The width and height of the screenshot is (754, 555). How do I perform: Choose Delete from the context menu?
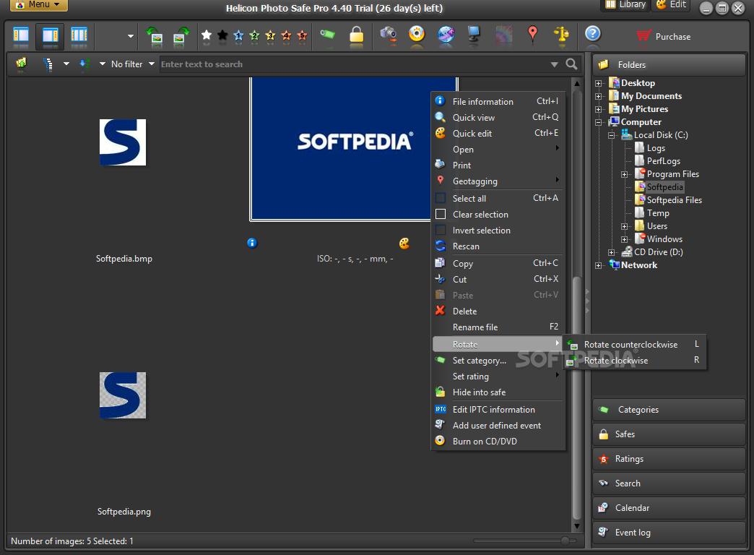[x=498, y=311]
